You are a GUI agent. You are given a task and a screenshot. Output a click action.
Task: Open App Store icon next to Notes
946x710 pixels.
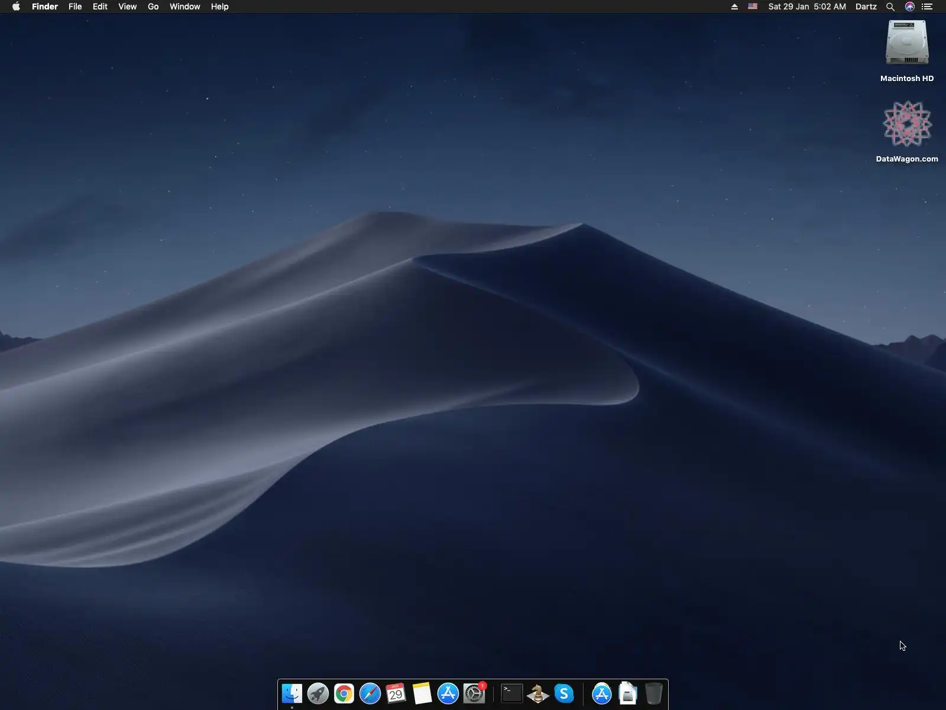(448, 693)
